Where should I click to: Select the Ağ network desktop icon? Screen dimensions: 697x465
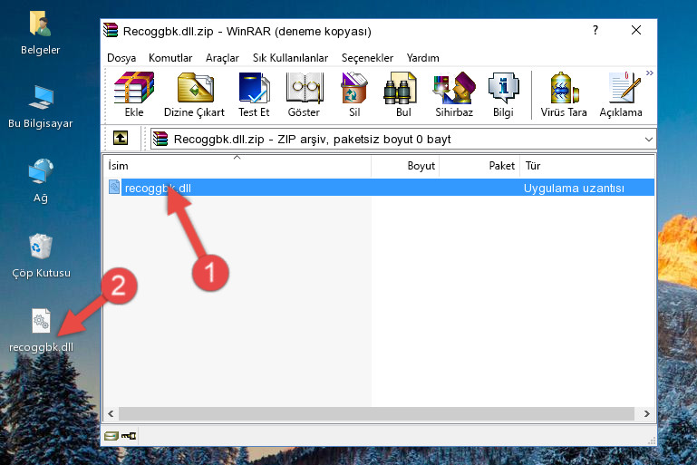pyautogui.click(x=41, y=180)
